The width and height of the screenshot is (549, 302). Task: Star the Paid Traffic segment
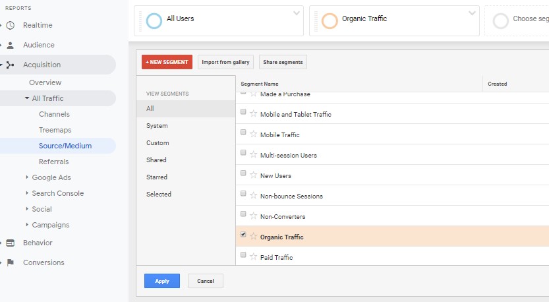coord(254,257)
